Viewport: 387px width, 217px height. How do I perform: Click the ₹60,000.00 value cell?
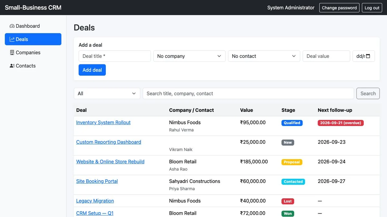click(x=253, y=181)
